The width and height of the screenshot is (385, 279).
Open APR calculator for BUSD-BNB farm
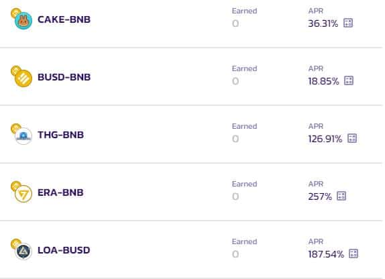(x=349, y=80)
